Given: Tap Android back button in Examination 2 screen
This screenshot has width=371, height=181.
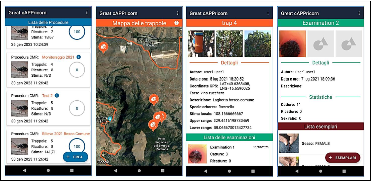Looking at the screenshot, I should (296, 171).
